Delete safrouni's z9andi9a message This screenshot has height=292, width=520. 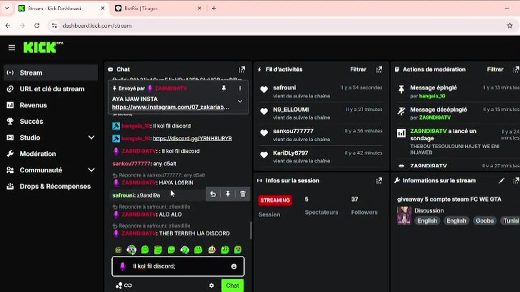point(243,194)
